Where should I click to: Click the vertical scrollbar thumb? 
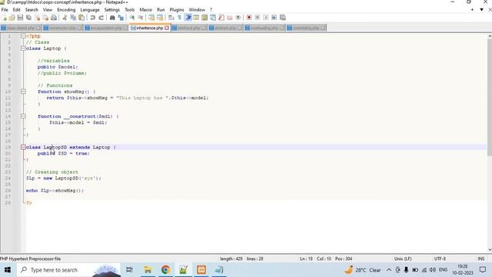click(490, 98)
